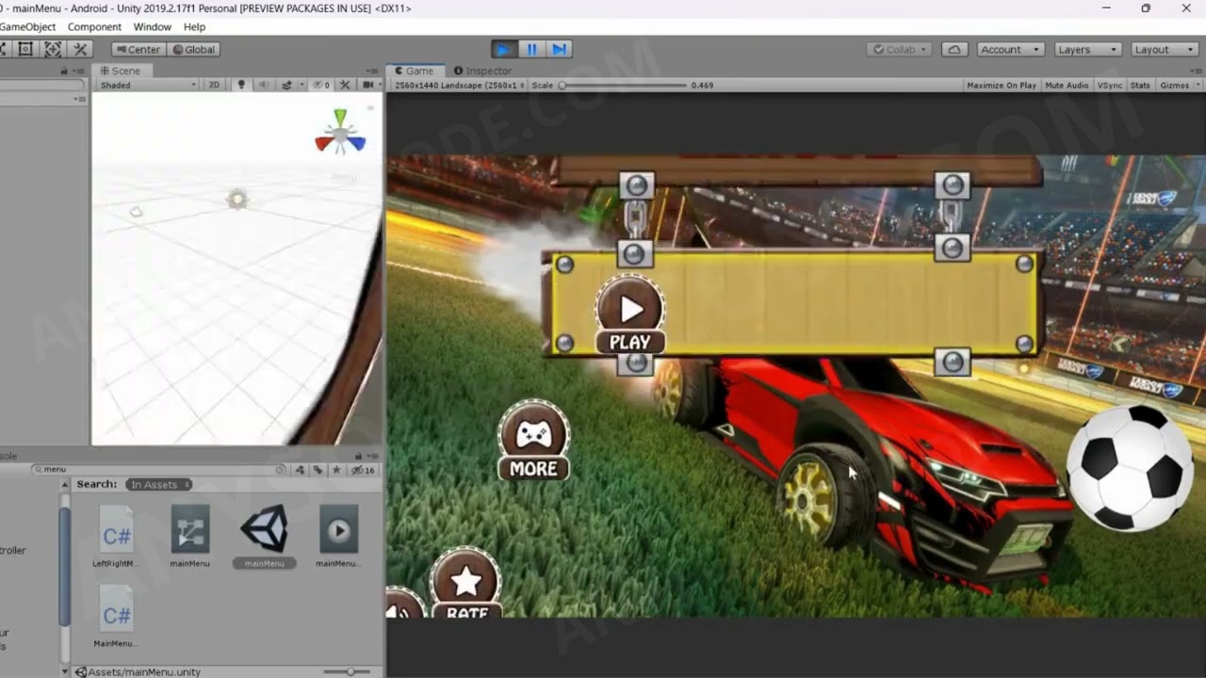Open Search by Type filter icon

[x=300, y=469]
